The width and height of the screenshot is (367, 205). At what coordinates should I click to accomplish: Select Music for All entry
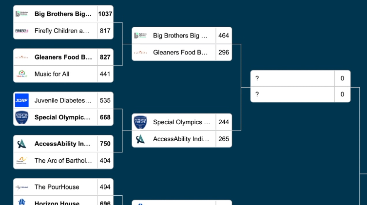click(x=52, y=74)
